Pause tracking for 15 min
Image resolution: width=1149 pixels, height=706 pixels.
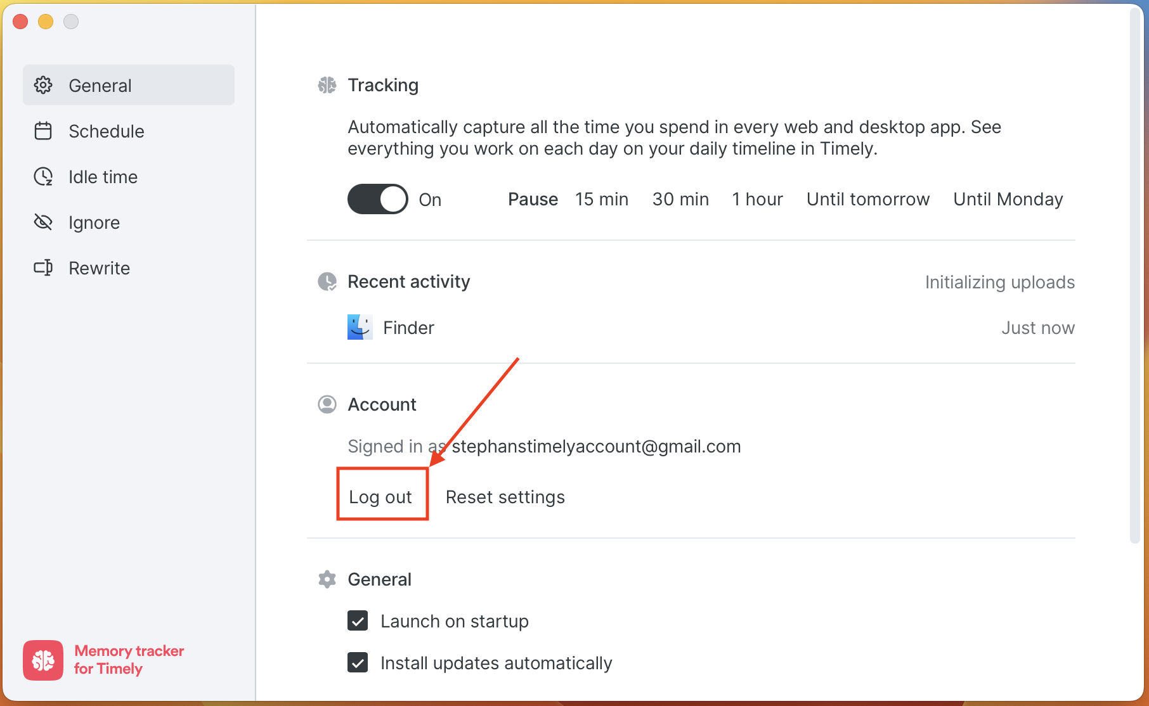pyautogui.click(x=601, y=200)
